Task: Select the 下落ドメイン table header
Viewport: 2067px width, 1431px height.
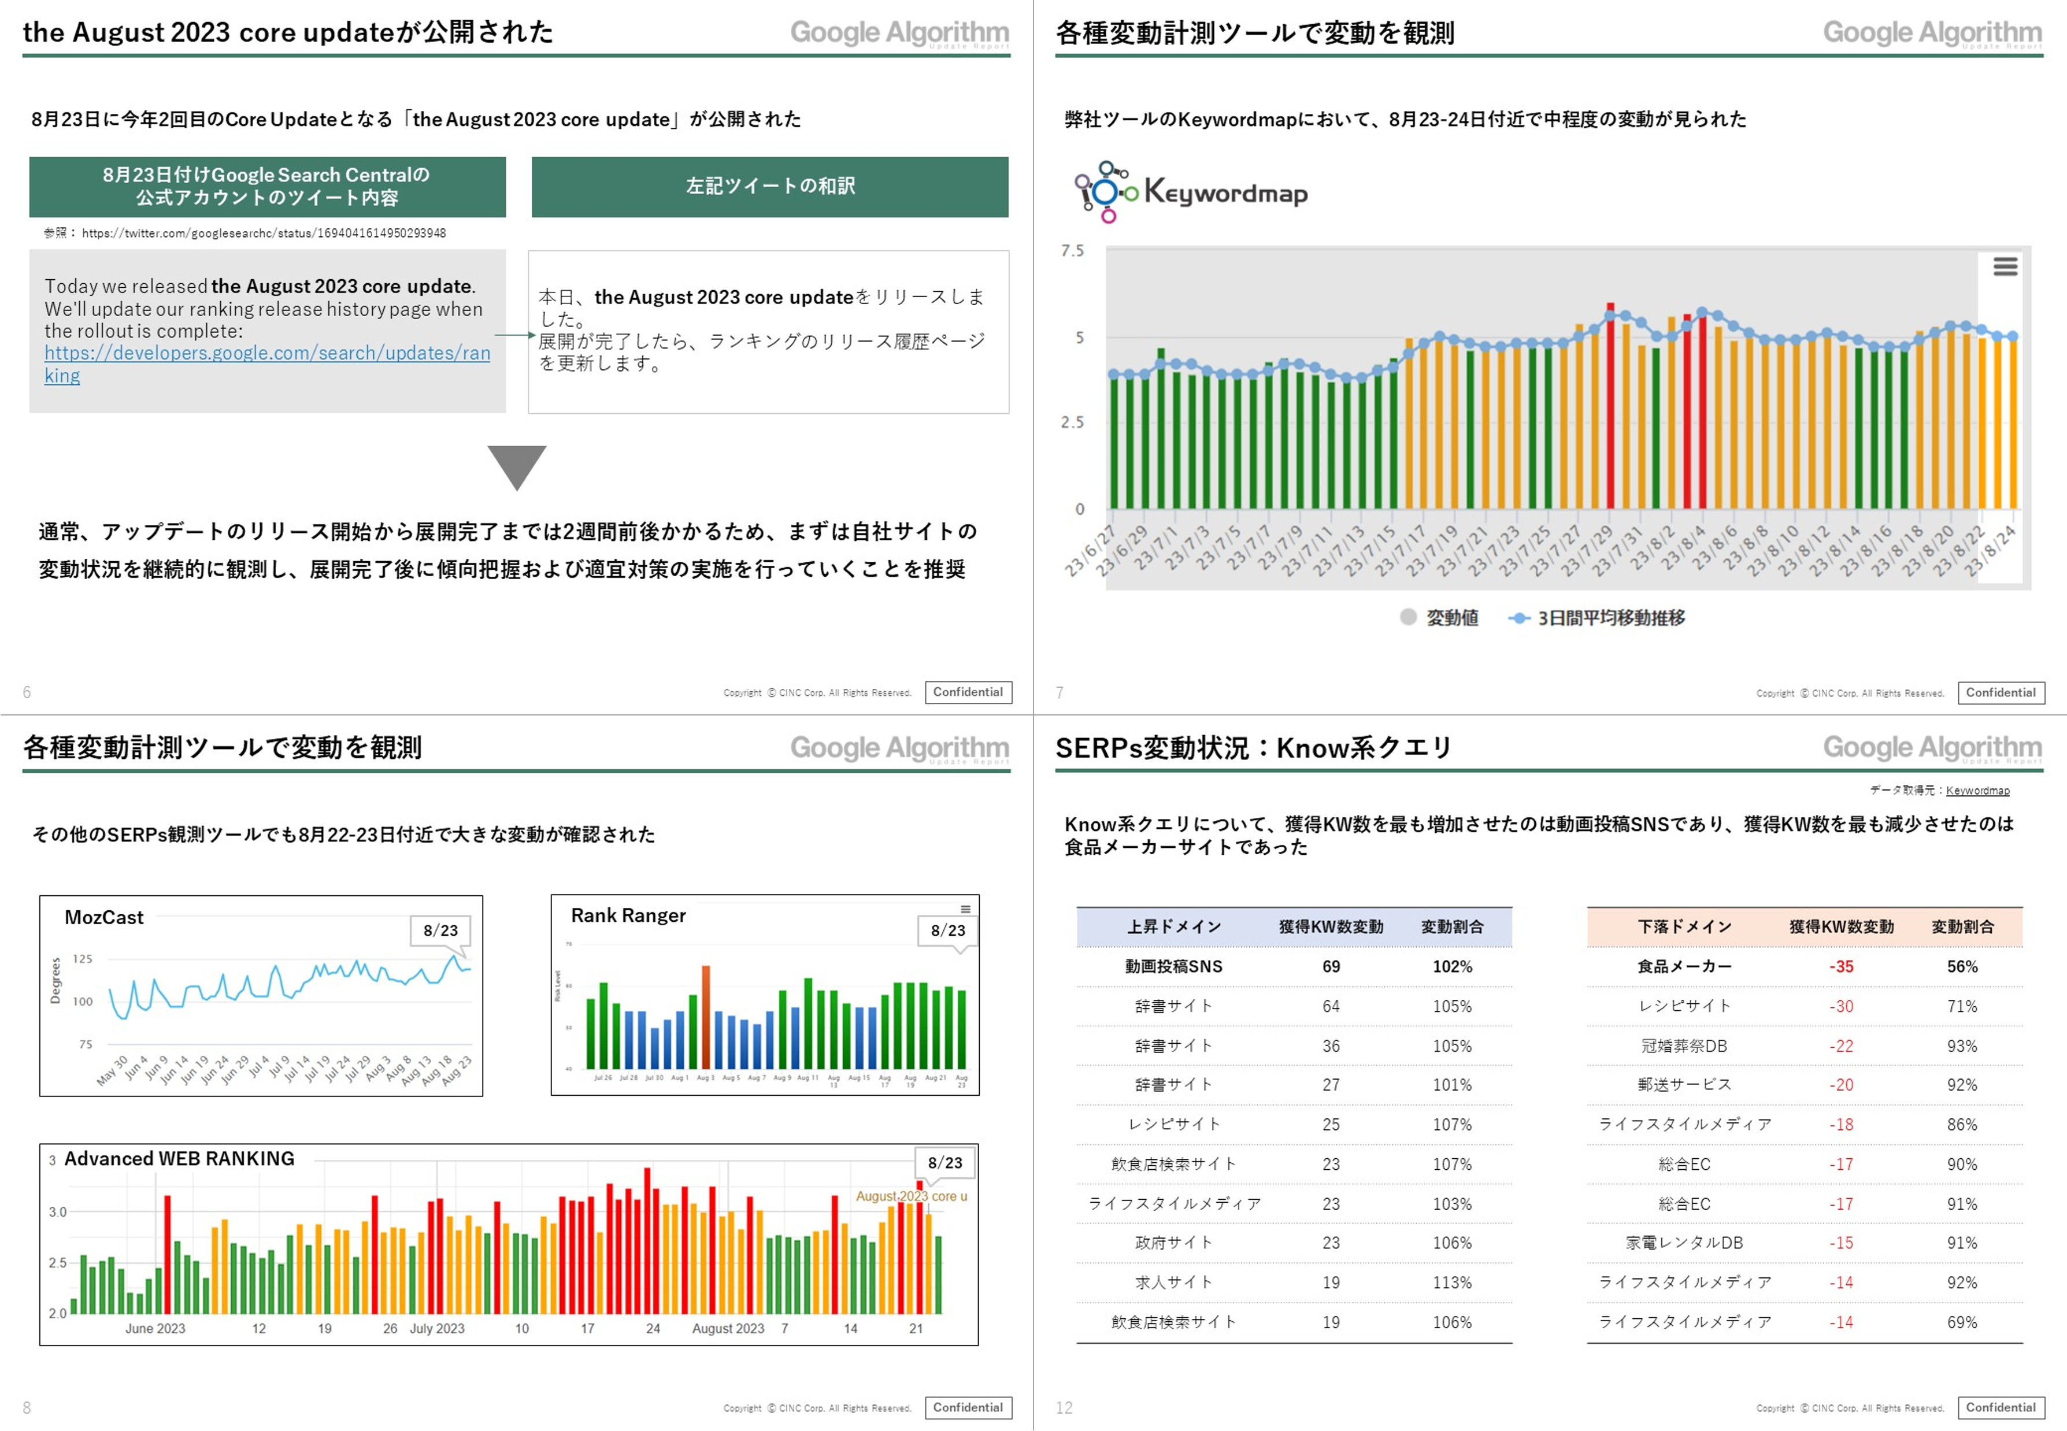Action: coord(1684,926)
